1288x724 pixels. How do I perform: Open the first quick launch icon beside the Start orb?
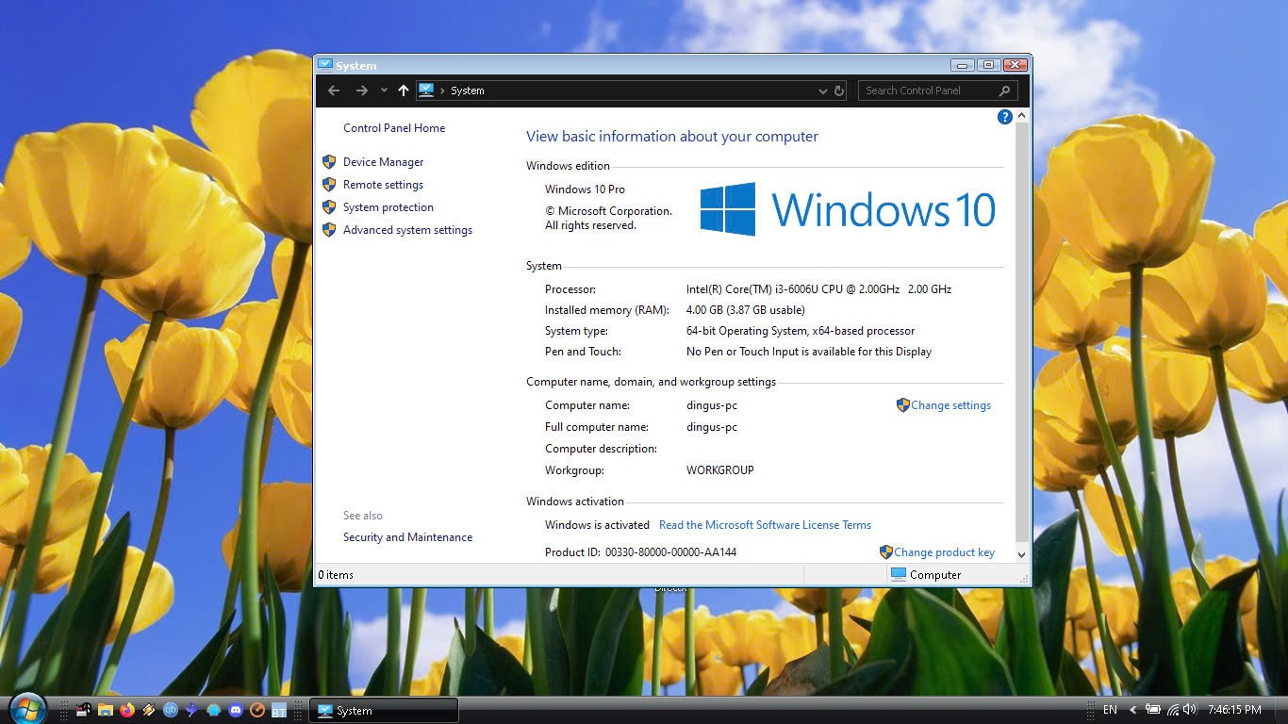(x=84, y=710)
